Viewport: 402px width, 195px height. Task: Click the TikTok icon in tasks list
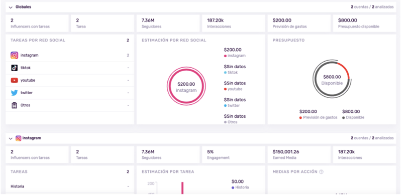pos(15,68)
